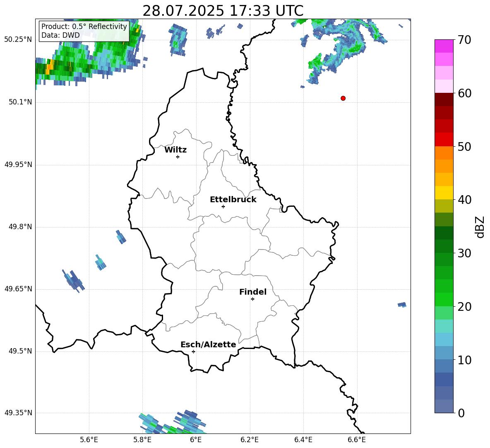The image size is (490, 448).
Task: Select the Findel city label
Action: 253,292
